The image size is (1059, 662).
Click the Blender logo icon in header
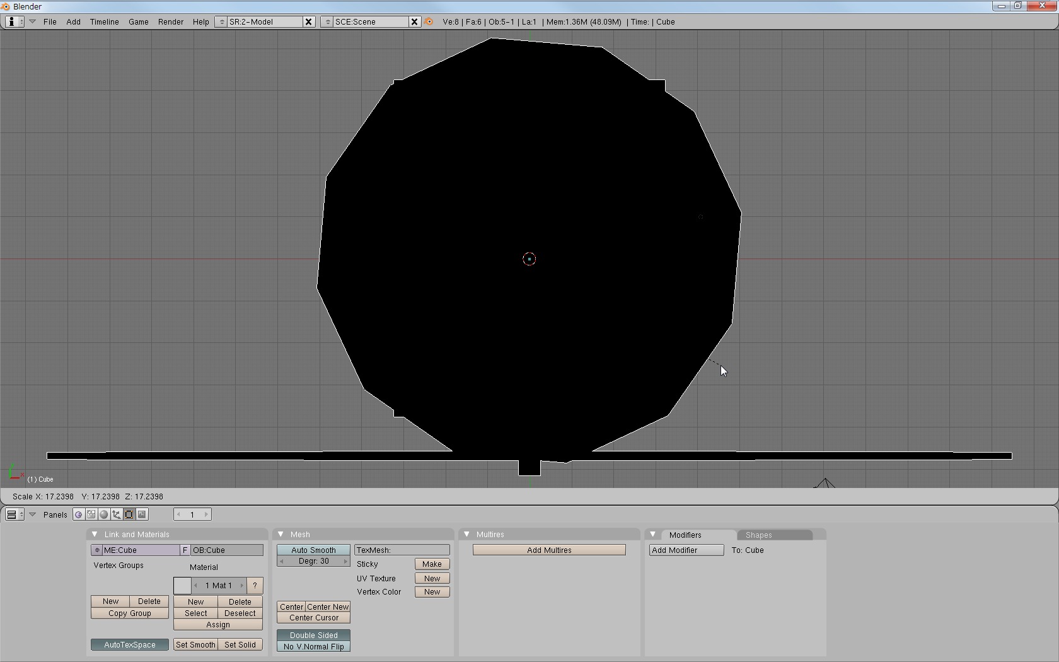pyautogui.click(x=429, y=21)
